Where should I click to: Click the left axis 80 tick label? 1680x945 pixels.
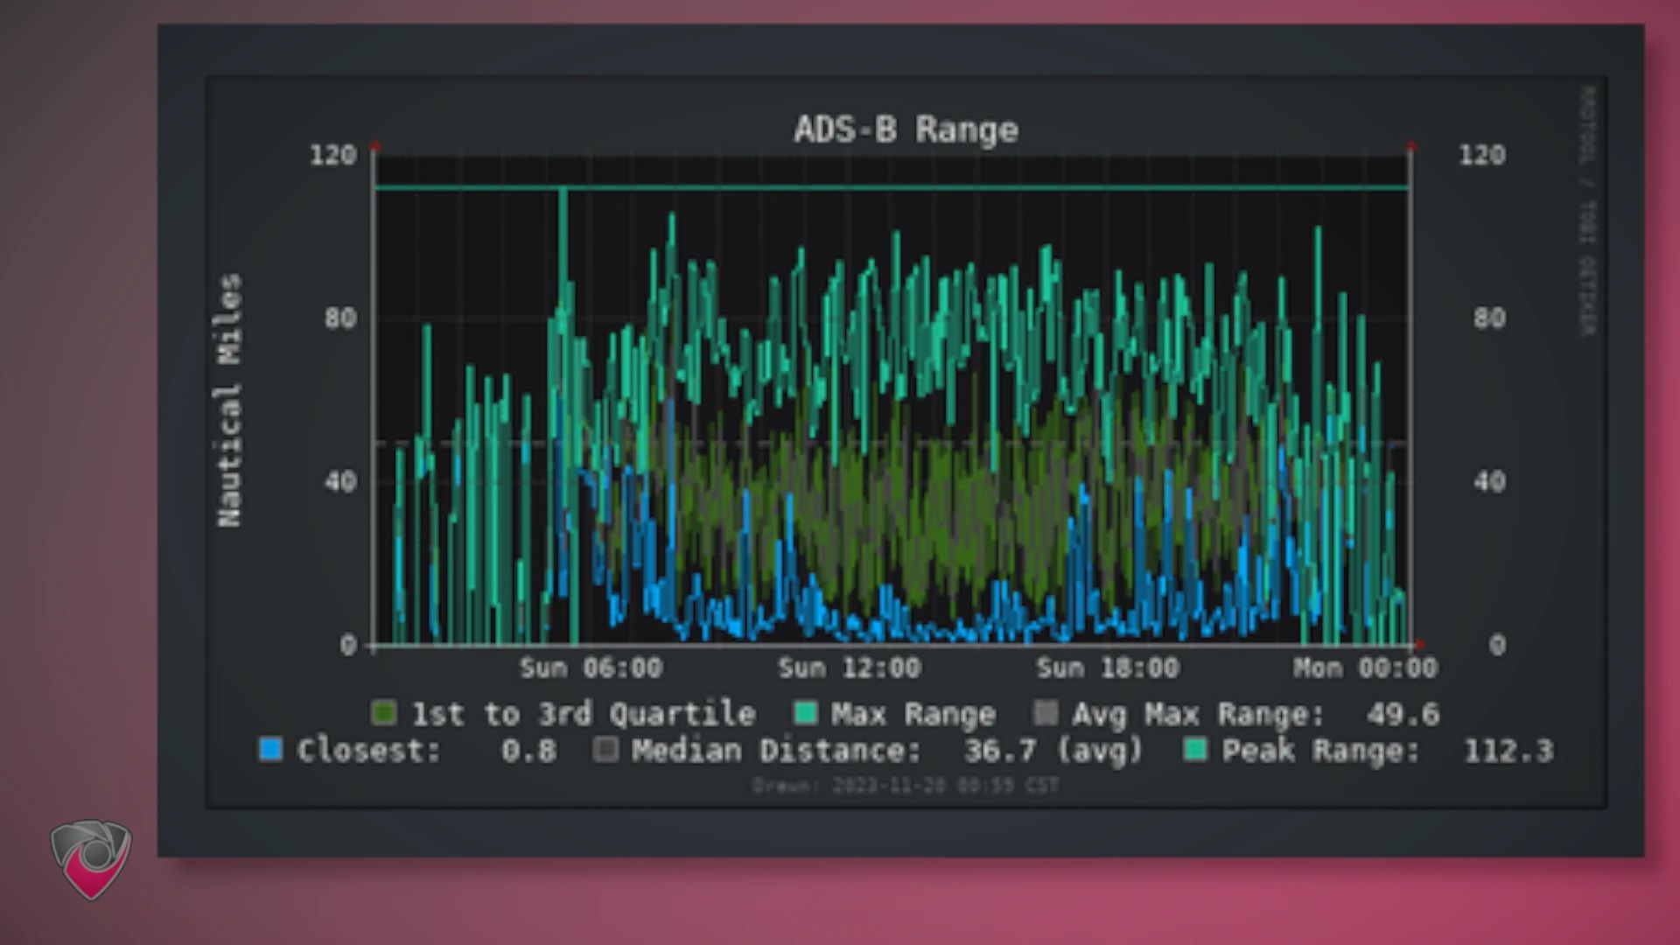click(x=340, y=318)
